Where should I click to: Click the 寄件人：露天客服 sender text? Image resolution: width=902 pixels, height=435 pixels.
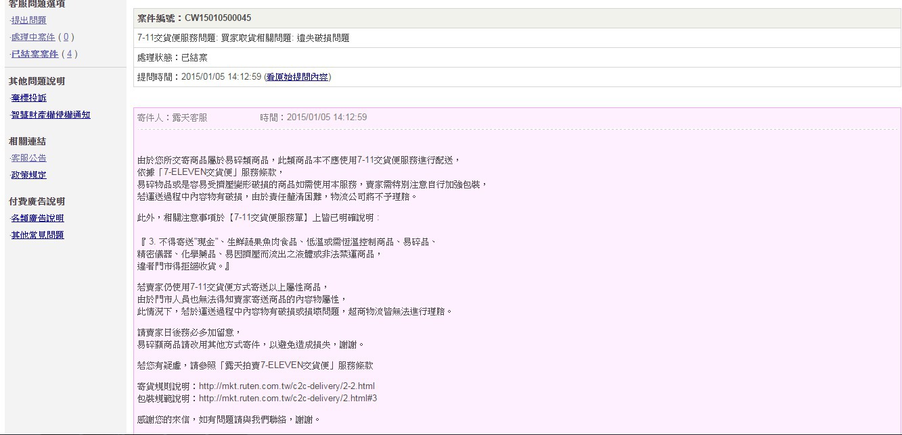pyautogui.click(x=172, y=118)
